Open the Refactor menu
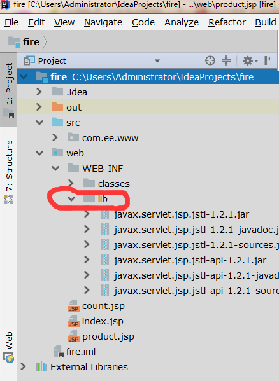The width and height of the screenshot is (279, 381). pos(227,22)
